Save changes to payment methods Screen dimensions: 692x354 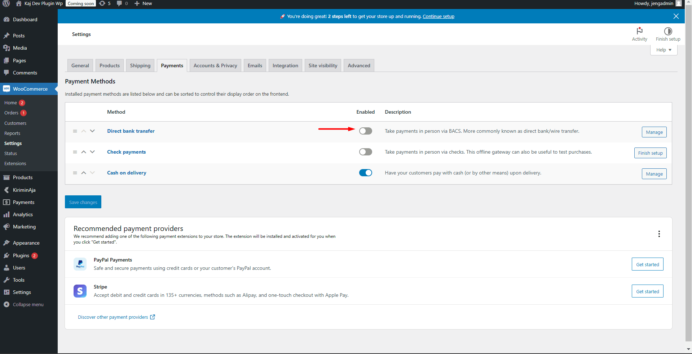point(83,202)
